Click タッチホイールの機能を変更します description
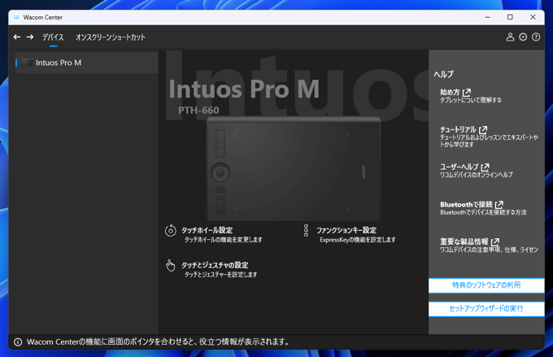 224,240
